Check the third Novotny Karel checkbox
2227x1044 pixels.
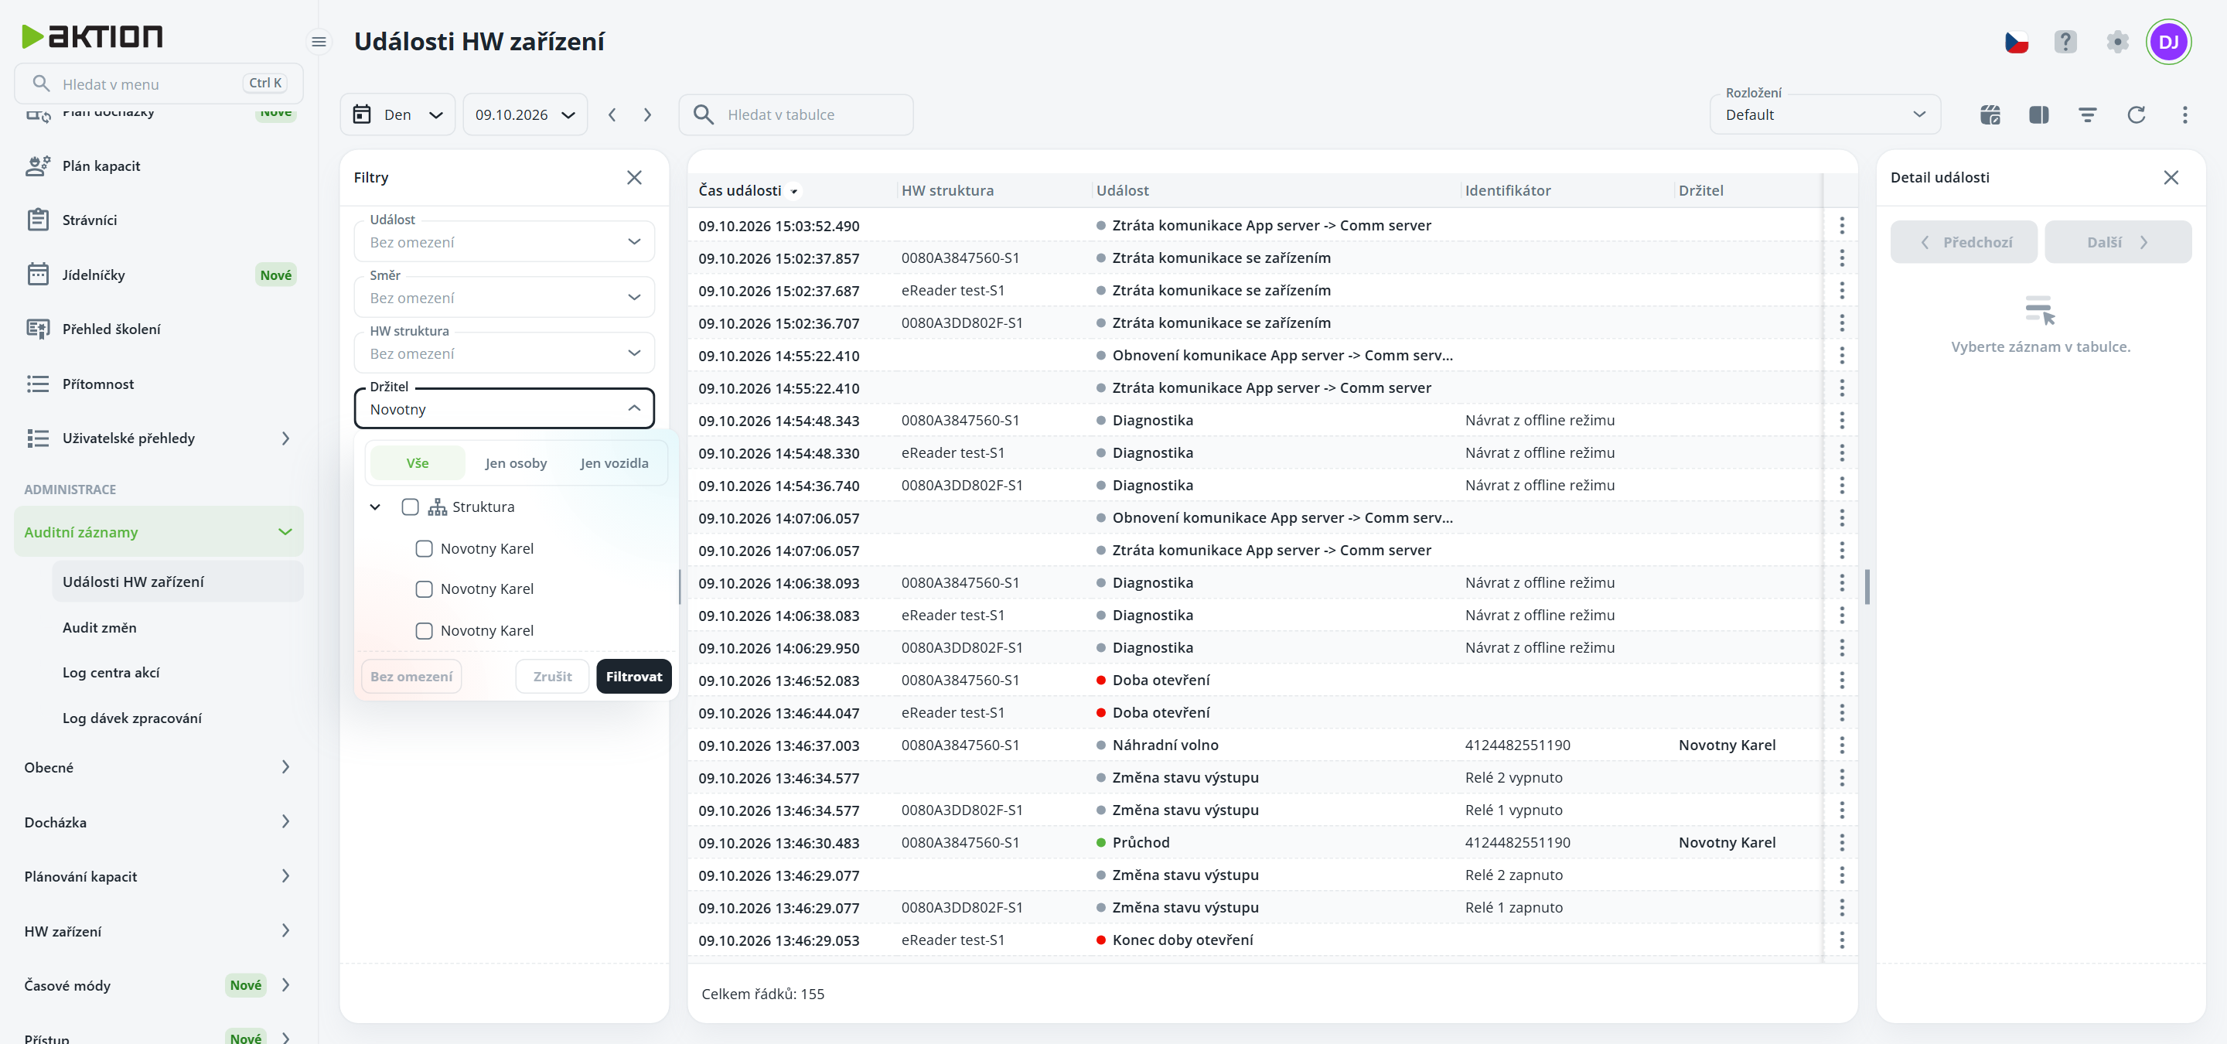[424, 631]
